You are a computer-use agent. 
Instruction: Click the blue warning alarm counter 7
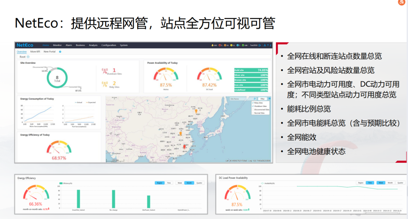tap(238, 45)
